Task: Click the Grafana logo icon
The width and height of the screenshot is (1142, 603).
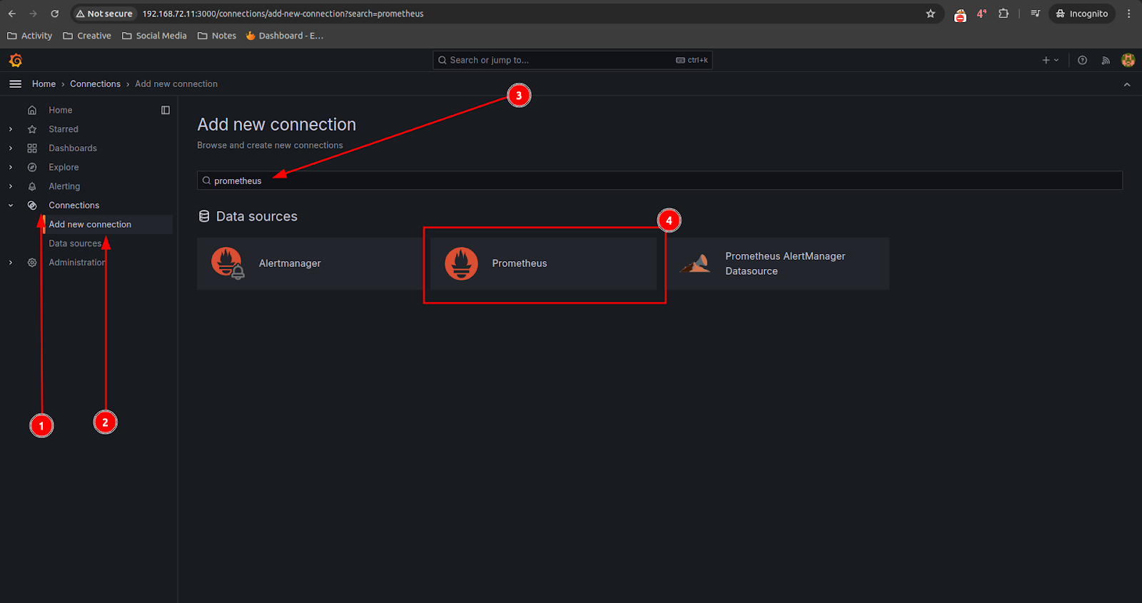Action: pyautogui.click(x=16, y=61)
